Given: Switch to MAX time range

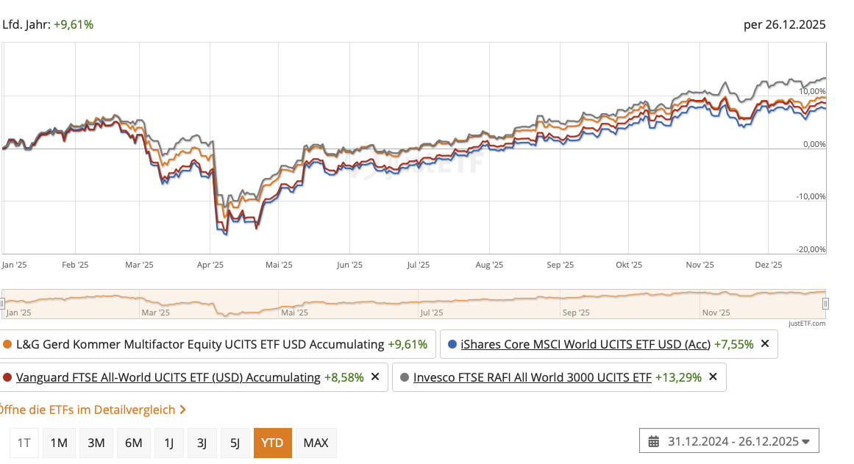Looking at the screenshot, I should point(316,443).
